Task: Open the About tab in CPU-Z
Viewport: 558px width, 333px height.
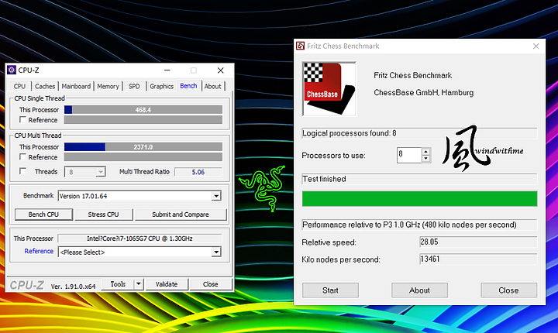Action: (x=213, y=86)
